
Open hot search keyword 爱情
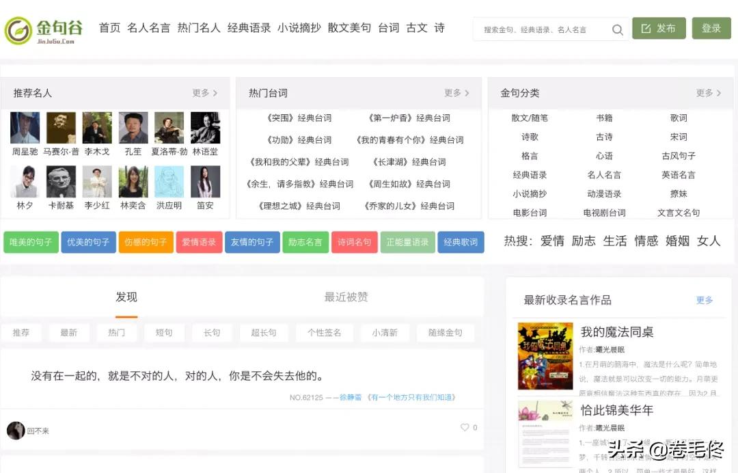pos(552,241)
